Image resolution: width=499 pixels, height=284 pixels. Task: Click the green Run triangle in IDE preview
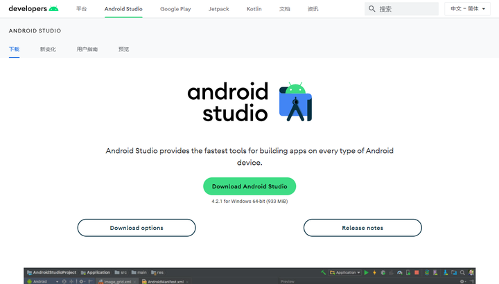pos(367,272)
